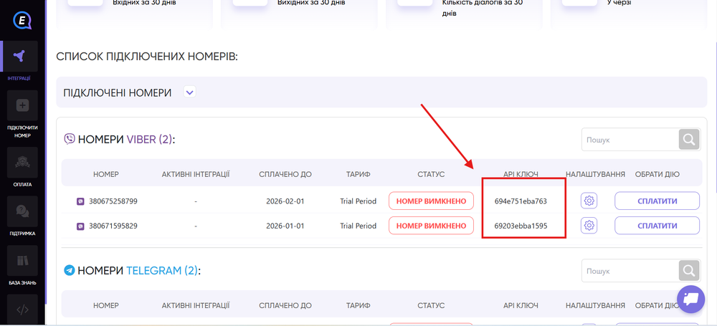The height and width of the screenshot is (326, 717).
Task: Click the app logo in the sidebar
Action: (x=22, y=21)
